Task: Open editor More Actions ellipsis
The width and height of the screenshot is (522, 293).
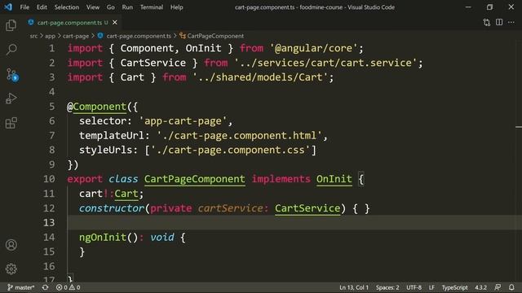Action: click(x=511, y=22)
